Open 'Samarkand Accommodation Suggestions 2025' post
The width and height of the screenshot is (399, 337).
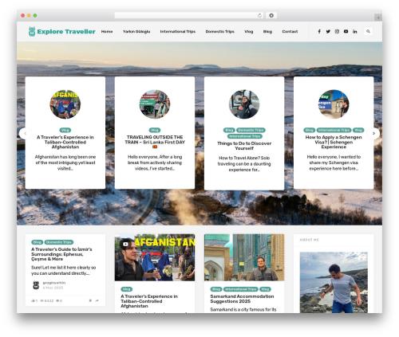242,299
